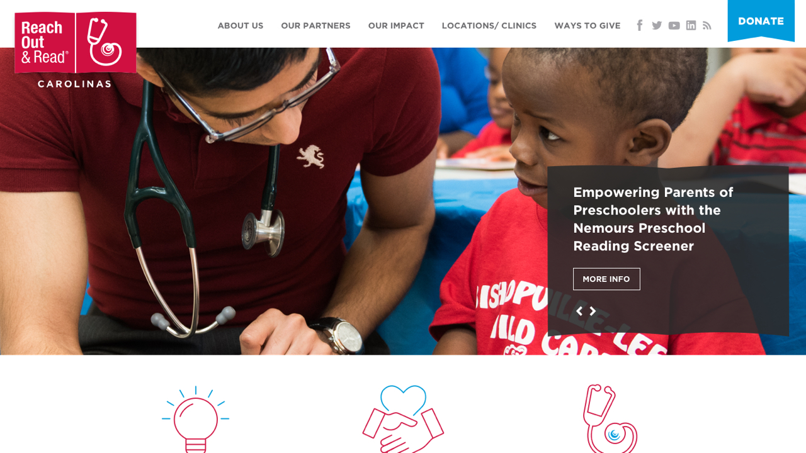Open the Ways to Give menu
Screen dimensions: 806x453
pos(587,26)
